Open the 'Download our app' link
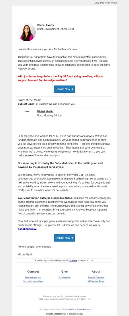Viewport: 129px width, 316px height. pos(33,278)
